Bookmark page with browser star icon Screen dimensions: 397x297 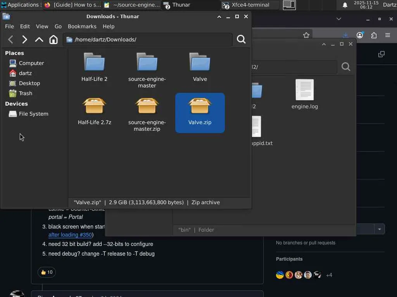[306, 35]
